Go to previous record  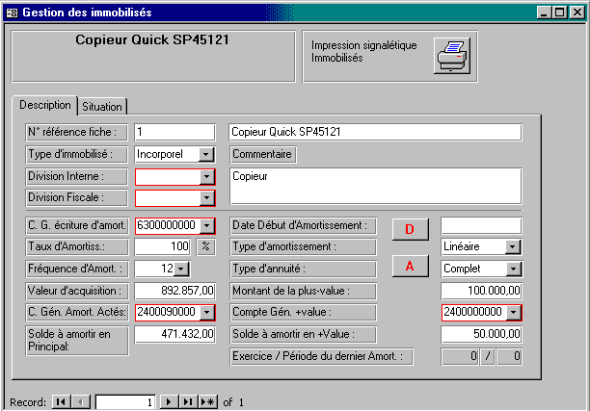81,402
